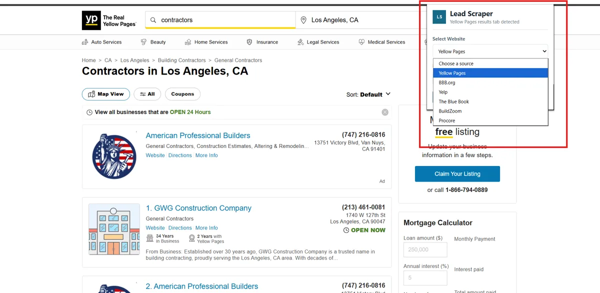Select The Blue Book option
Screen dimensions: 600x293
click(490, 101)
